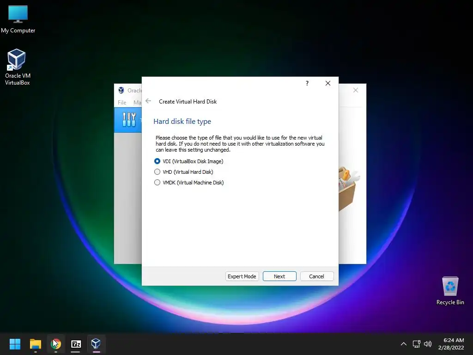This screenshot has width=473, height=355.
Task: Pick VMDK (Virtual Machine Disk) option
Action: click(x=189, y=182)
